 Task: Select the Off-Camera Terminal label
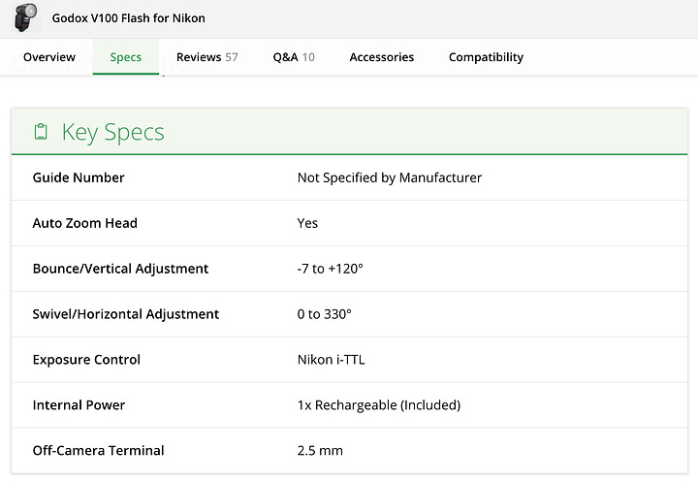98,450
